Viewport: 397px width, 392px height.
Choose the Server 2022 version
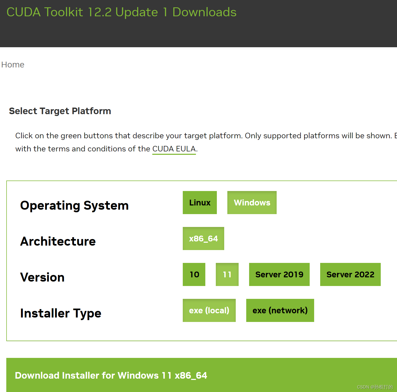pyautogui.click(x=350, y=274)
